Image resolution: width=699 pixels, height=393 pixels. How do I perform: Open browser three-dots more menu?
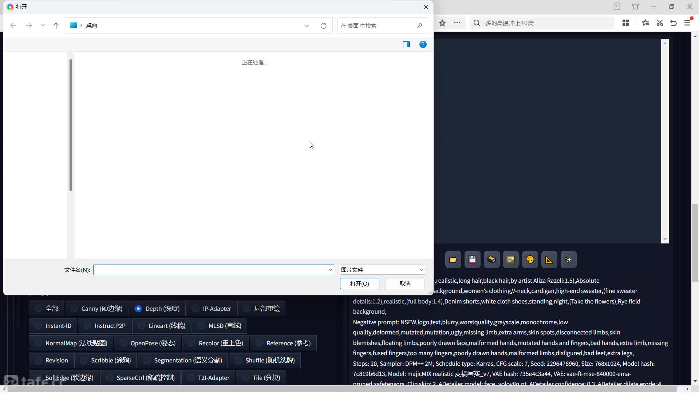point(457,23)
